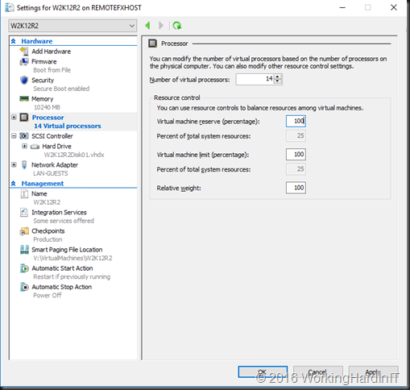Select Hard Drive tree item
Viewport: 410px width, 390px height.
click(x=56, y=147)
